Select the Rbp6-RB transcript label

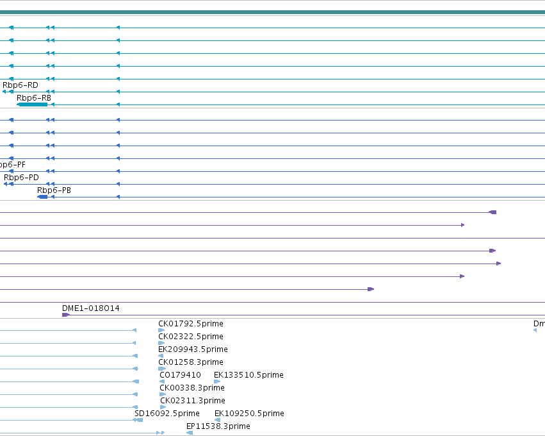click(34, 98)
